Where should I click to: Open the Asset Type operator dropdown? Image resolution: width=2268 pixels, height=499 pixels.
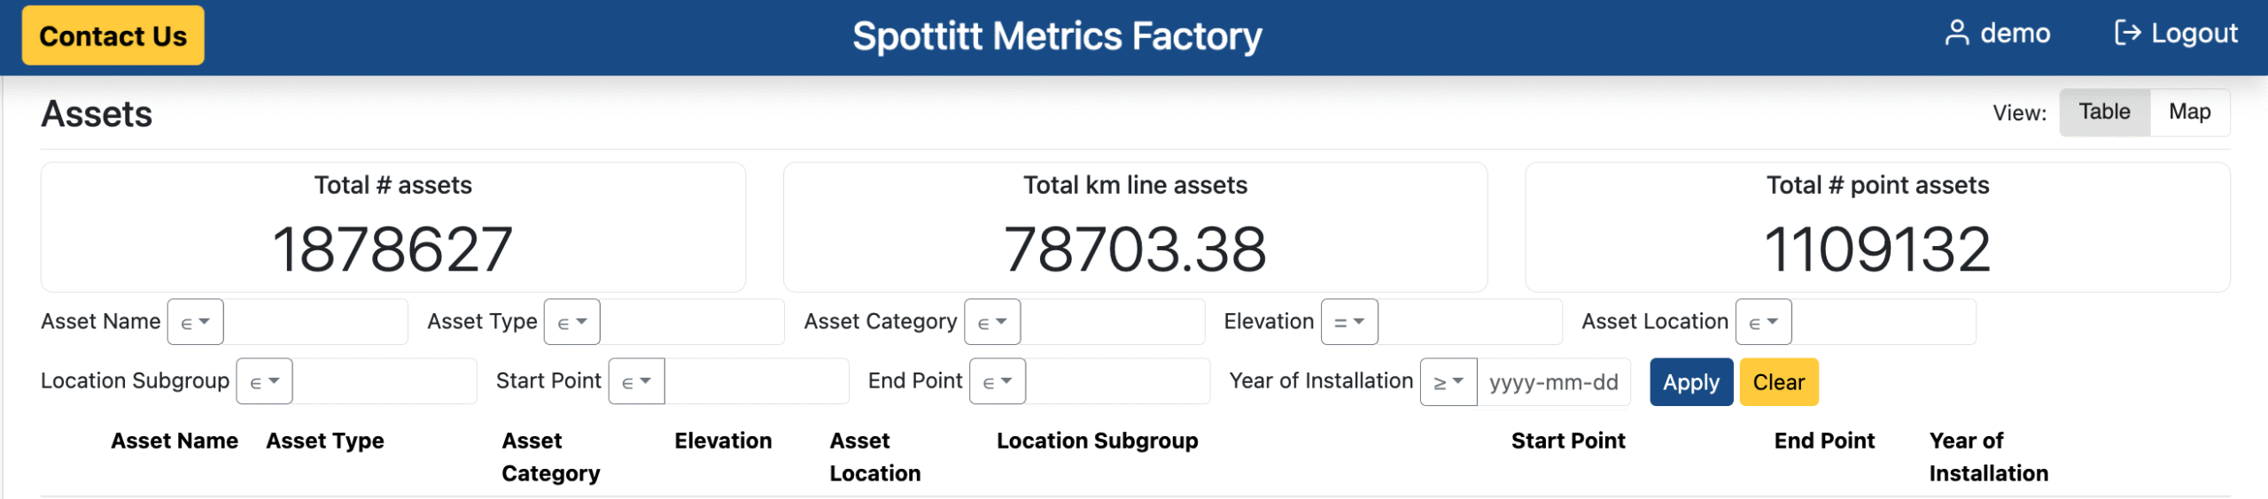tap(571, 322)
